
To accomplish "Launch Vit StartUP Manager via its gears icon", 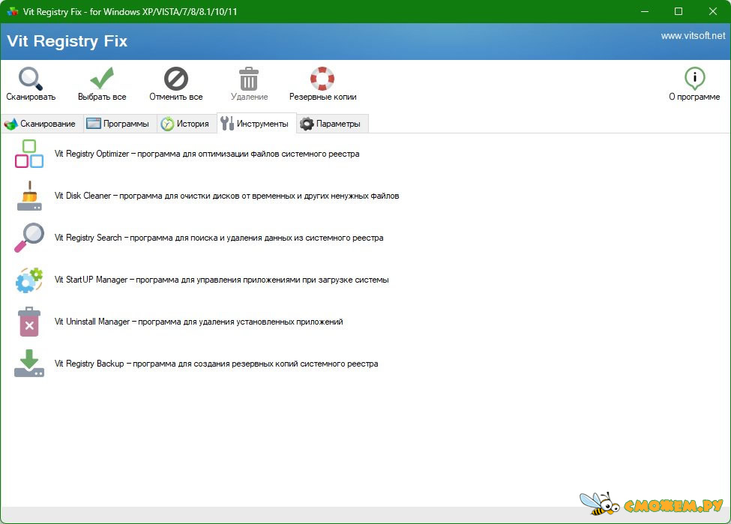I will pos(29,280).
